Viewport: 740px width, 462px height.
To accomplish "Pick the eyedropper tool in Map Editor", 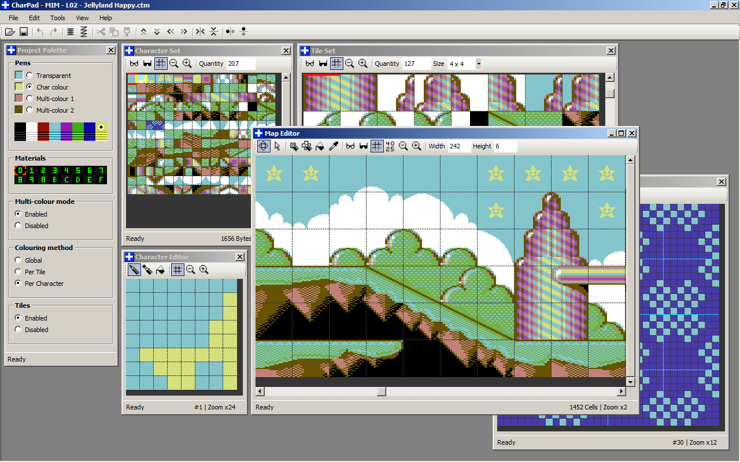I will click(x=334, y=146).
